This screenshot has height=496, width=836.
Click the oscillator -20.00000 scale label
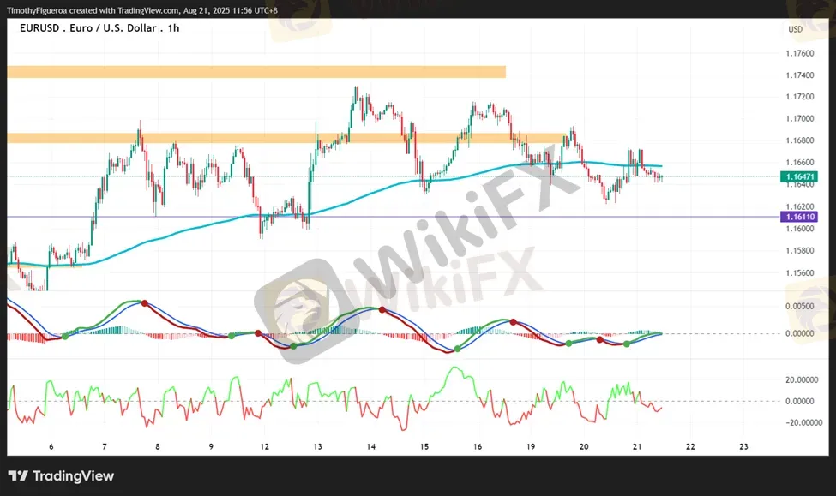click(797, 422)
